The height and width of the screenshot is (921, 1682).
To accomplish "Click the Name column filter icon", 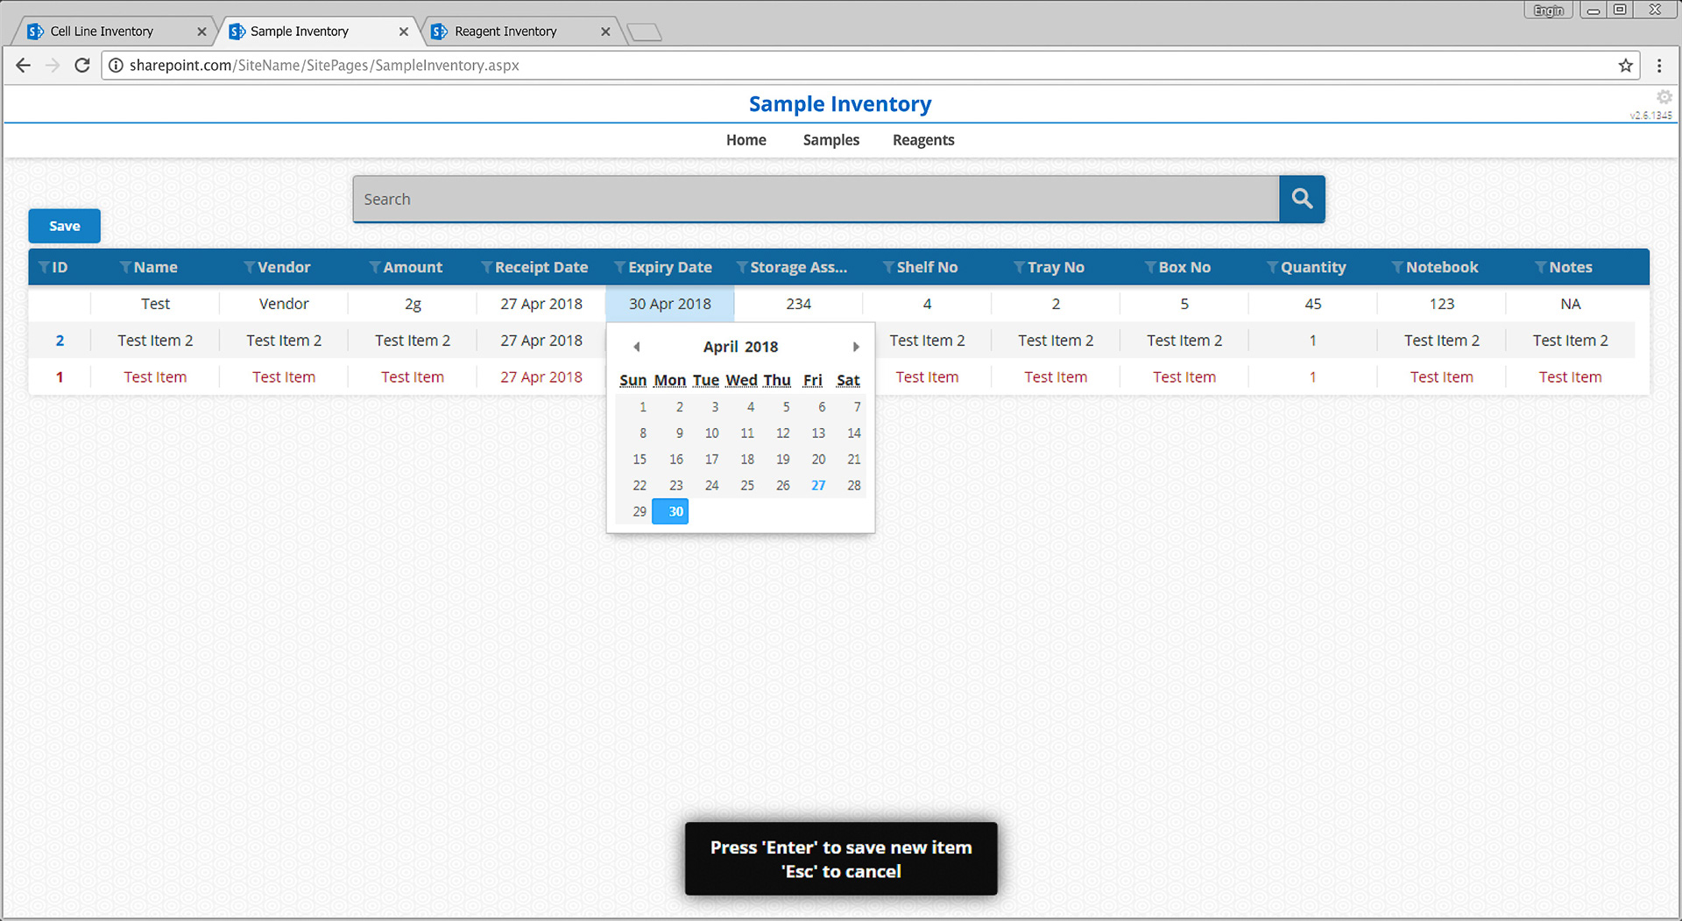I will pos(125,267).
